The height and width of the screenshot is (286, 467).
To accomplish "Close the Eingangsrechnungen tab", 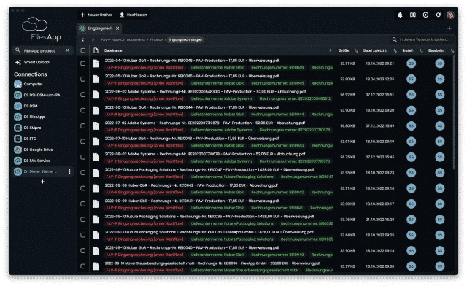I will tap(117, 28).
